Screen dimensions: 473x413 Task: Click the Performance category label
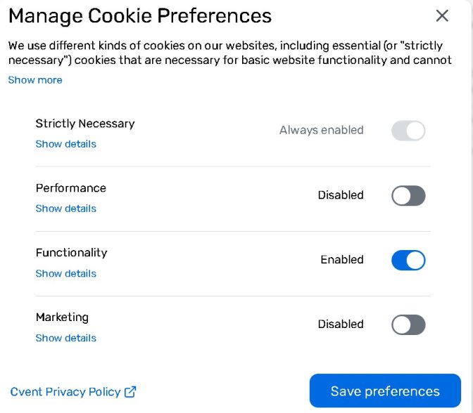[71, 188]
